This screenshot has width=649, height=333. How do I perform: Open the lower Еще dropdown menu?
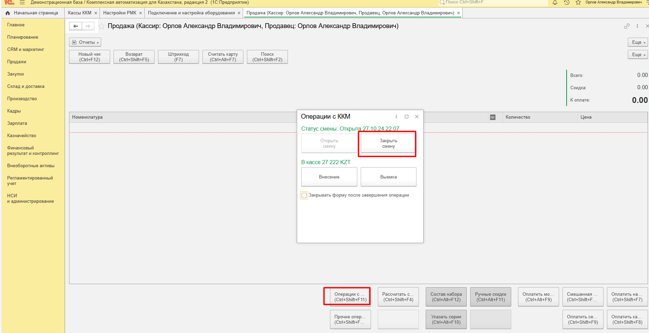638,55
